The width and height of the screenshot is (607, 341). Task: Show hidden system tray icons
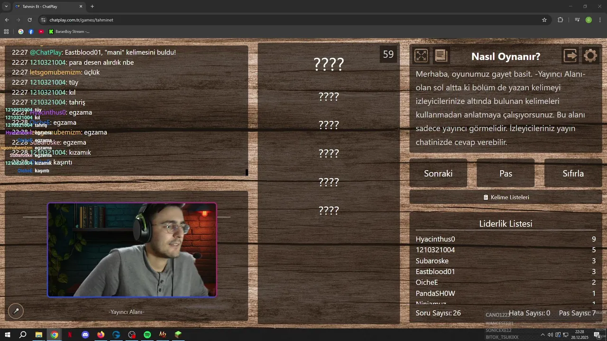coord(543,335)
